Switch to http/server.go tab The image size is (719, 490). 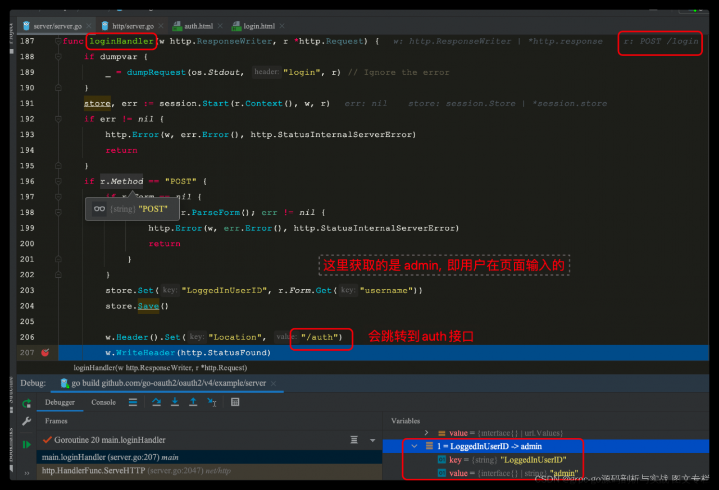[x=131, y=26]
